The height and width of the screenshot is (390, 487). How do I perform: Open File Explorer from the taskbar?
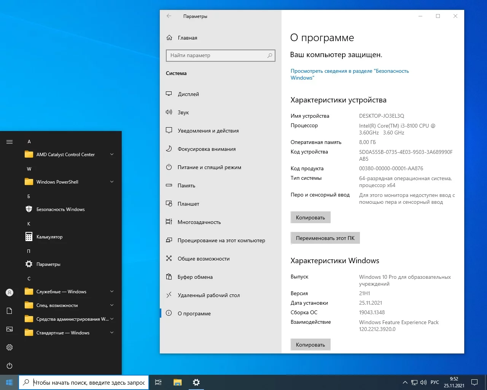point(177,382)
